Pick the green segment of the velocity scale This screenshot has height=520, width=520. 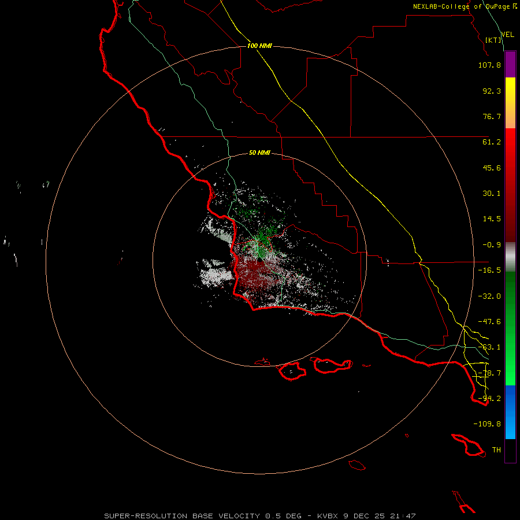coord(510,328)
